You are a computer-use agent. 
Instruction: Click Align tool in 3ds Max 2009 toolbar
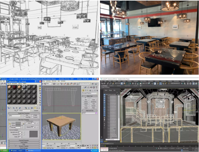click(x=96, y=84)
